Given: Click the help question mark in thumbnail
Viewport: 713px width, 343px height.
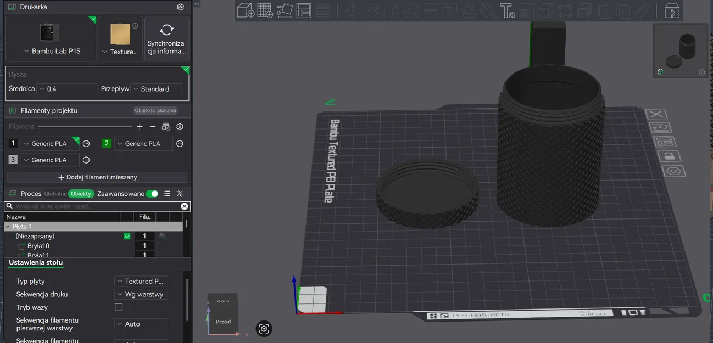Looking at the screenshot, I should [x=701, y=72].
